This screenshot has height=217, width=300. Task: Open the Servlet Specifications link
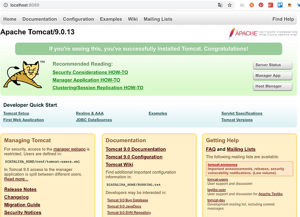[x=242, y=113]
